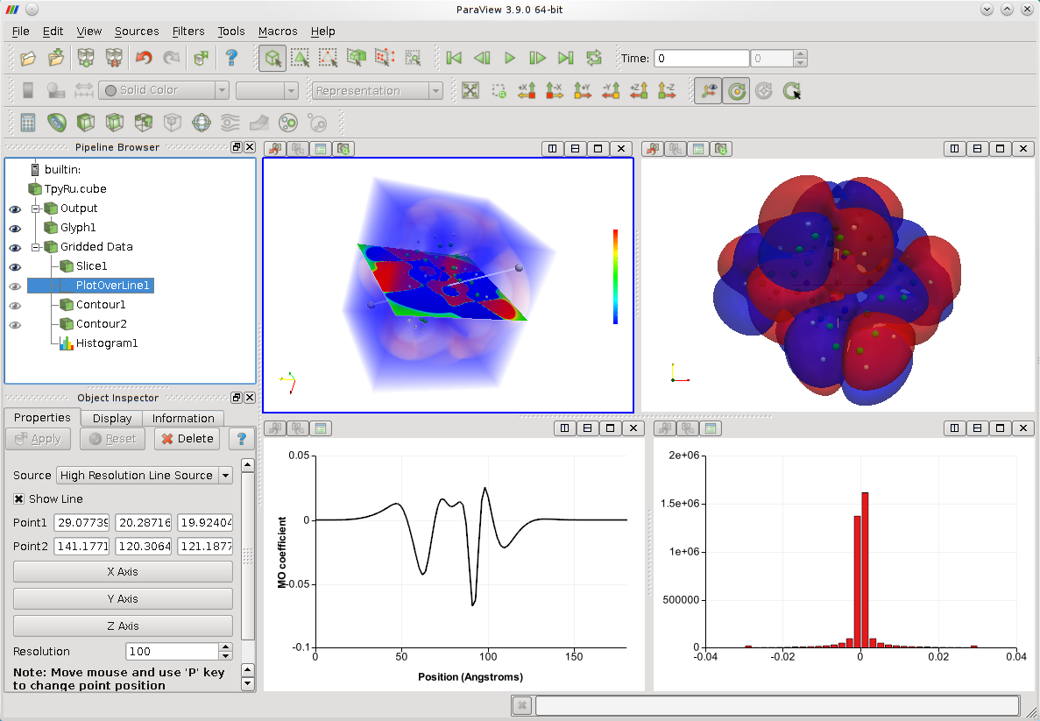Screen dimensions: 1040x721
Task: Click the Undo arrow in toolbar
Action: pos(143,58)
